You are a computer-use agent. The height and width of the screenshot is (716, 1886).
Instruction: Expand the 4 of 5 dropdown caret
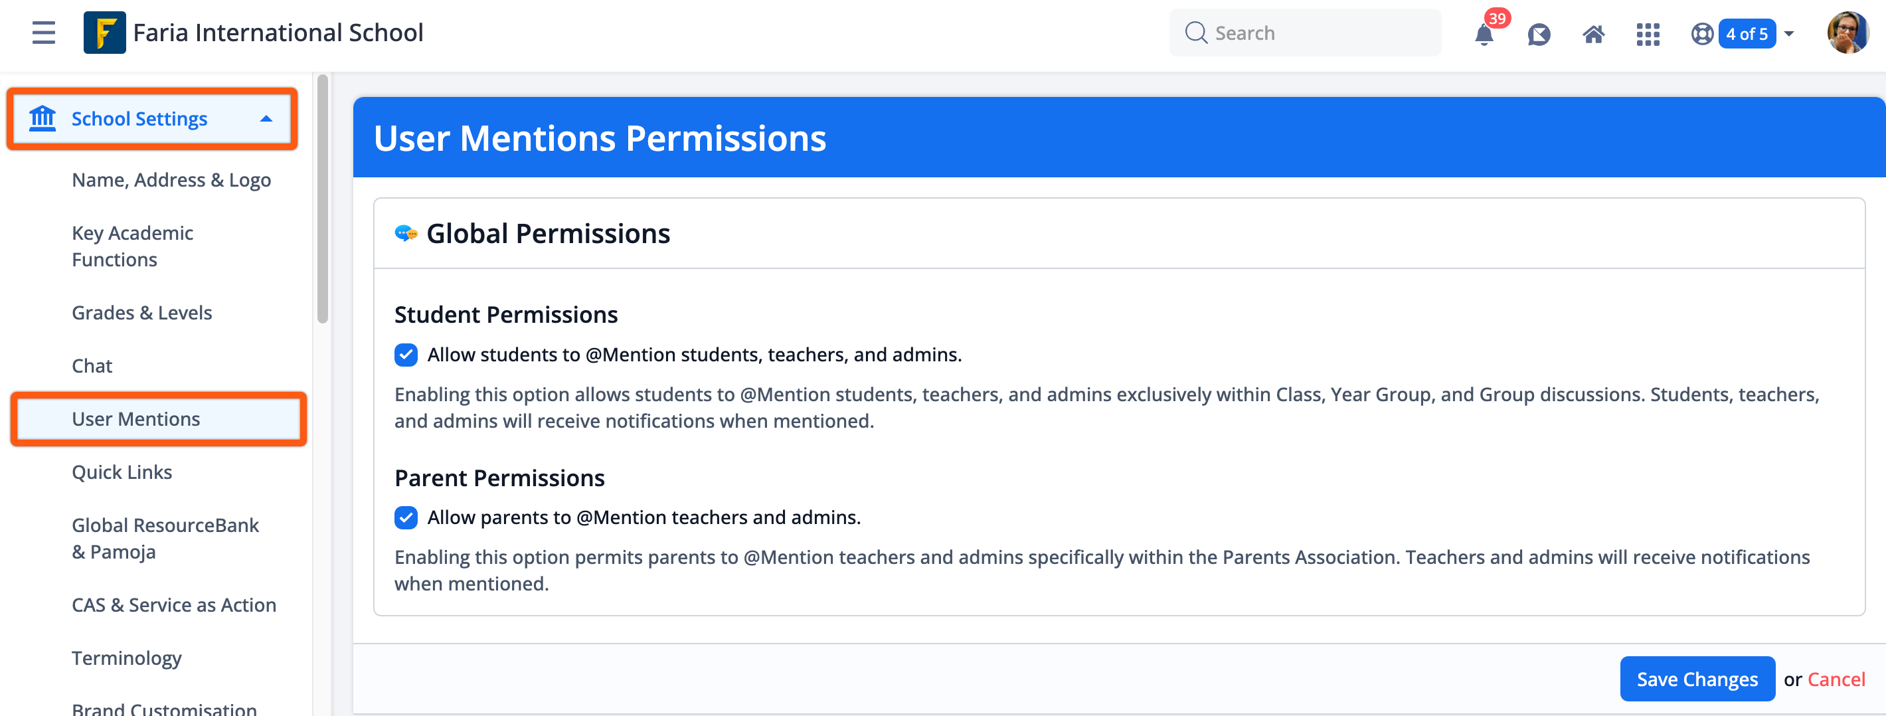click(1788, 35)
